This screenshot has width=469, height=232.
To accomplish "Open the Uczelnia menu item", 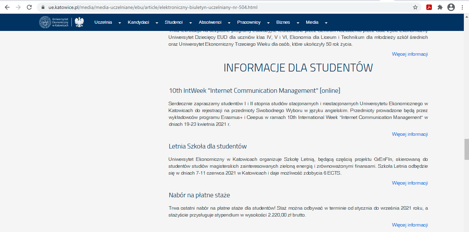I will click(103, 22).
